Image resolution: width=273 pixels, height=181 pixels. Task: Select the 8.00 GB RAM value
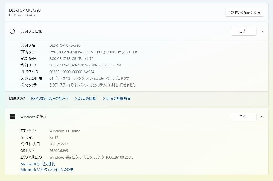point(71,59)
